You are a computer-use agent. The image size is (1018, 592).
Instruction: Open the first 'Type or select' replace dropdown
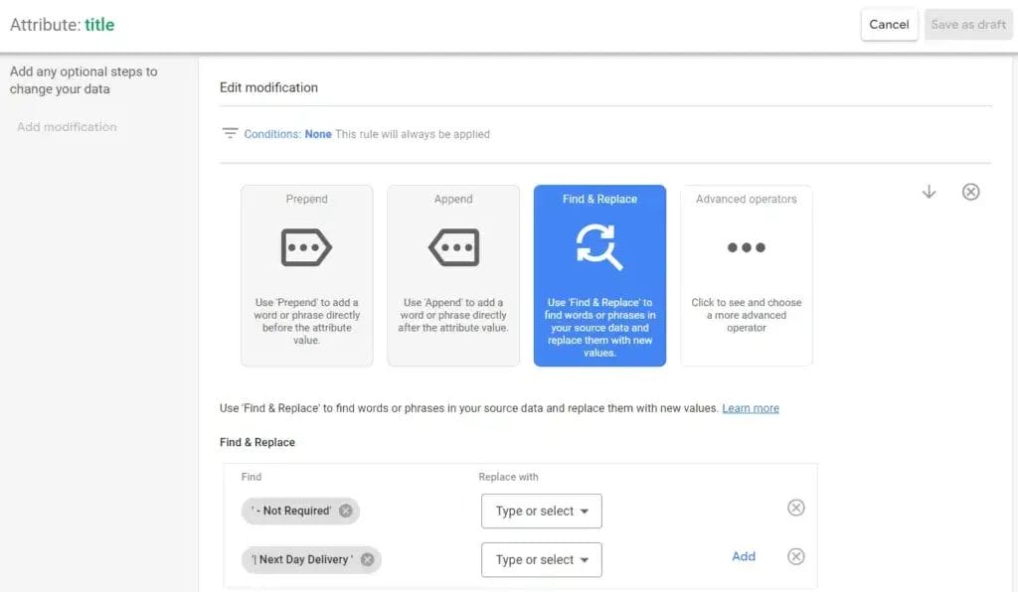coord(541,511)
